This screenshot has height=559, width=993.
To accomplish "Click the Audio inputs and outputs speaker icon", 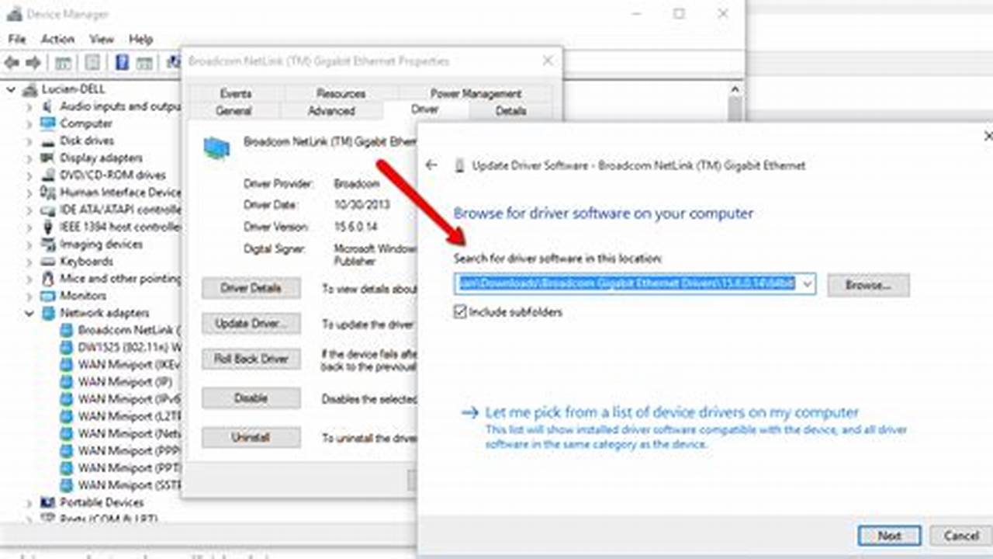I will point(47,106).
